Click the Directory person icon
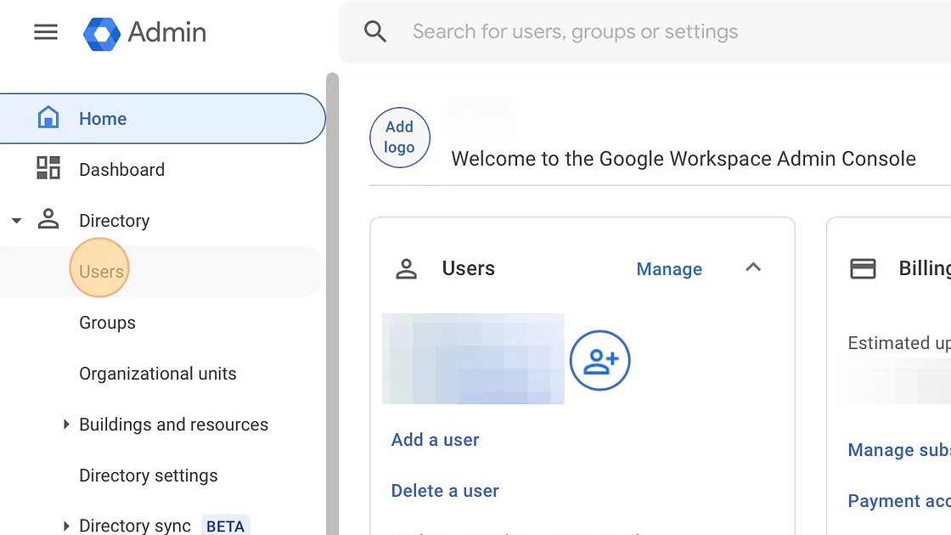This screenshot has width=951, height=535. (48, 219)
